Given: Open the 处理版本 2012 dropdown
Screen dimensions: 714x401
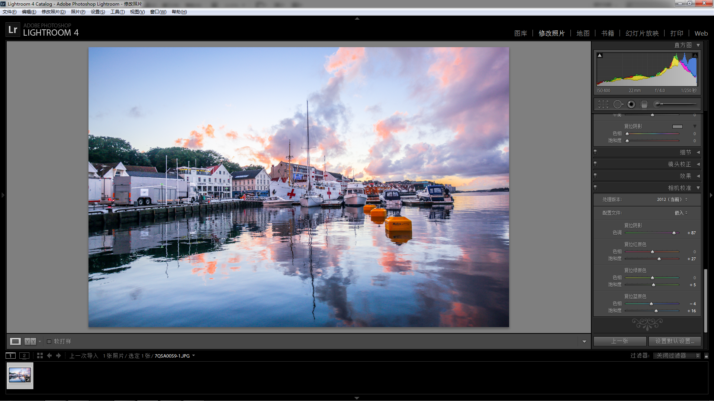Looking at the screenshot, I should [672, 199].
